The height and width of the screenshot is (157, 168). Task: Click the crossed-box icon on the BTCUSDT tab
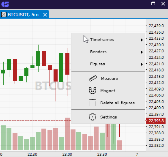(x=4, y=15)
